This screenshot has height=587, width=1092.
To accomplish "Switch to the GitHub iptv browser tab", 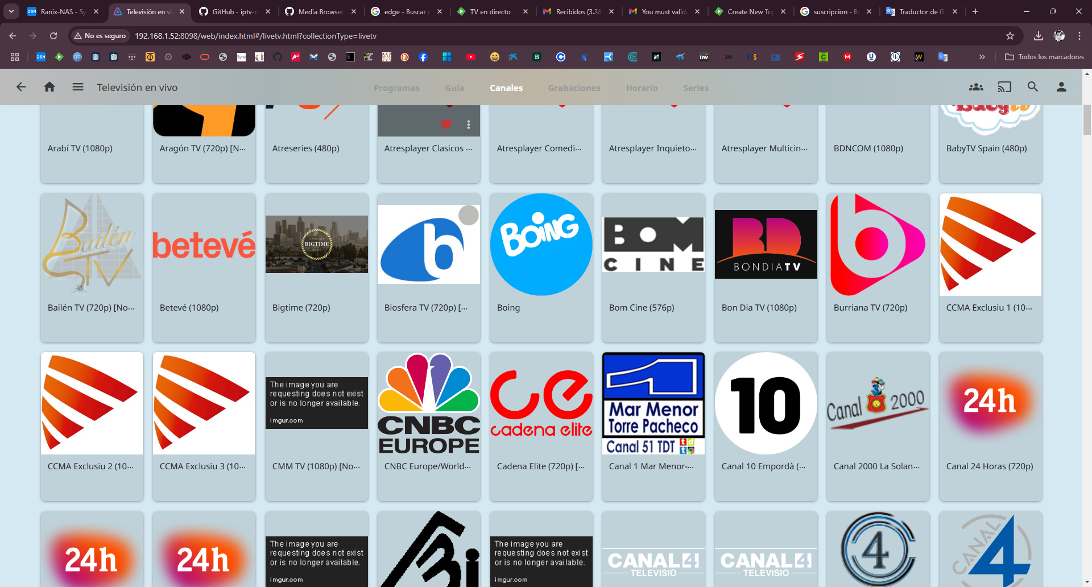I will 234,11.
